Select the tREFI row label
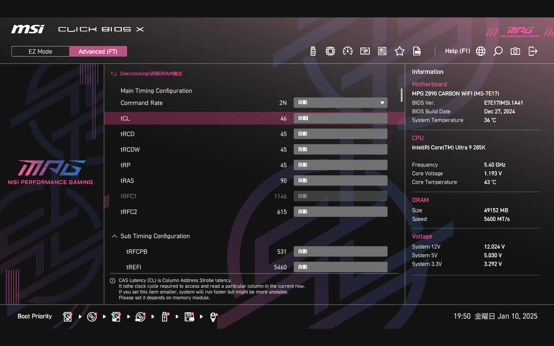Viewport: 554px width, 346px height. [134, 267]
